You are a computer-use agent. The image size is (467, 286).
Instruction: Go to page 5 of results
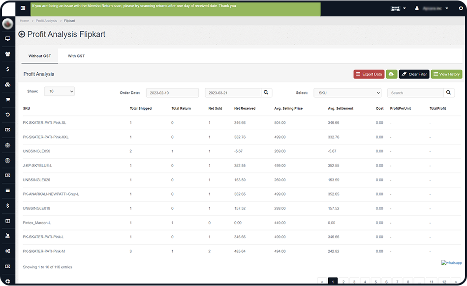click(x=375, y=282)
